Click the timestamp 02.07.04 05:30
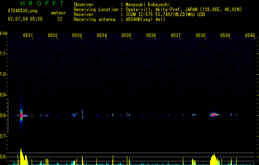 pos(25,19)
